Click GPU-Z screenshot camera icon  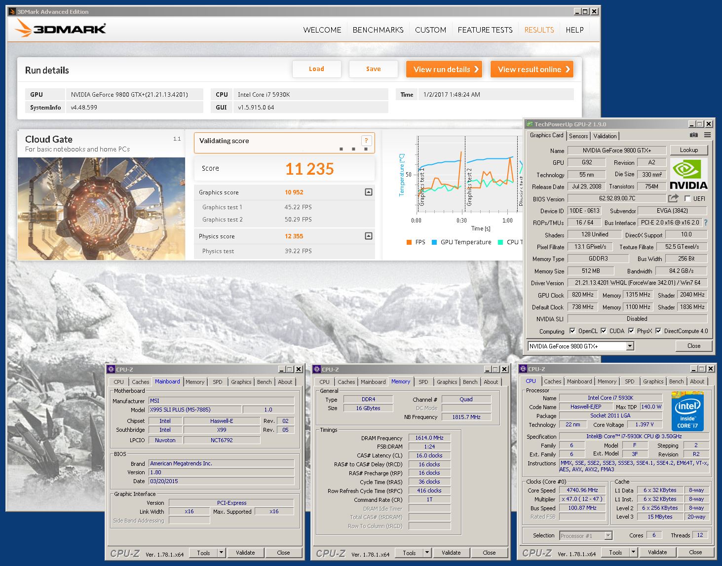coord(693,135)
